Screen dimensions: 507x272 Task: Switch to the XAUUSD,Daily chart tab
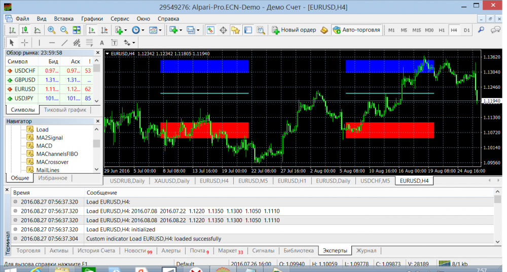coord(172,181)
